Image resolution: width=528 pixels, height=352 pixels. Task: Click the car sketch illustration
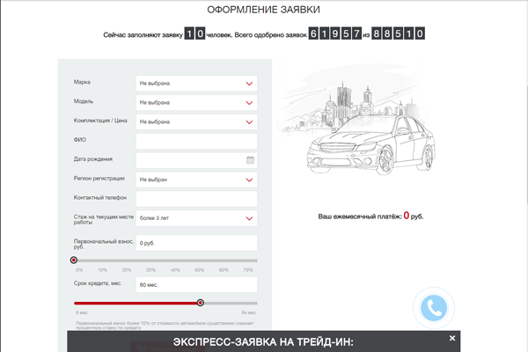[370, 141]
